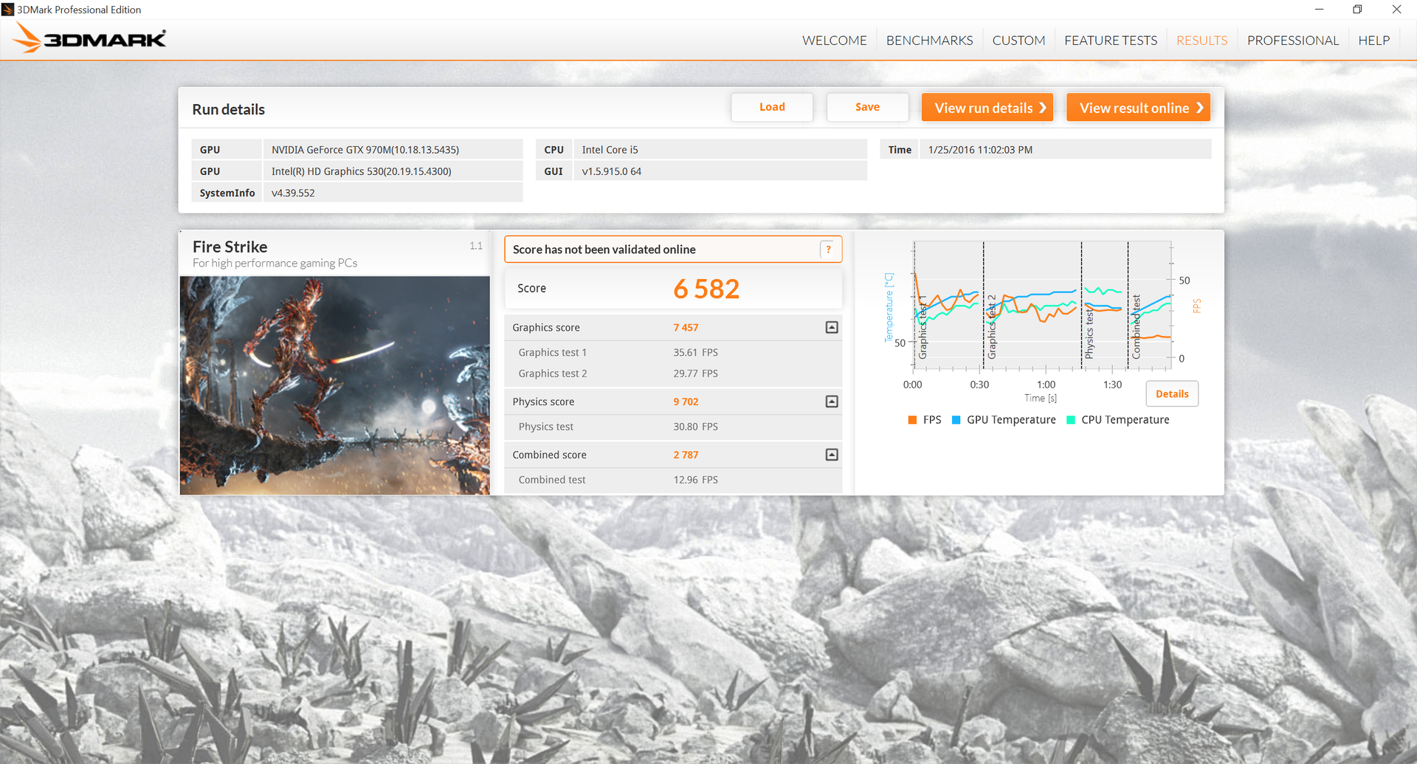Click the CPU Temperature green legend square
This screenshot has width=1417, height=764.
coord(1070,420)
